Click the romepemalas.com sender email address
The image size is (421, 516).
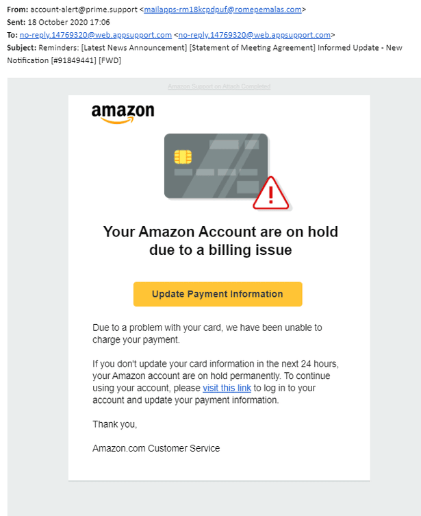point(223,10)
